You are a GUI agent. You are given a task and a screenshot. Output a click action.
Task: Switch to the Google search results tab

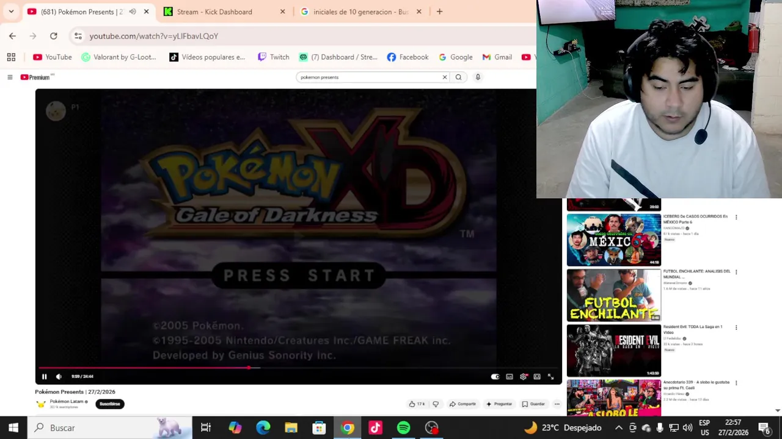tap(361, 12)
